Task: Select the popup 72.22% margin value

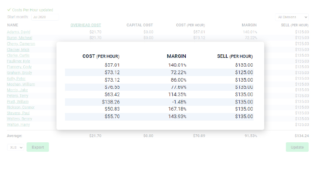Action: (179, 73)
